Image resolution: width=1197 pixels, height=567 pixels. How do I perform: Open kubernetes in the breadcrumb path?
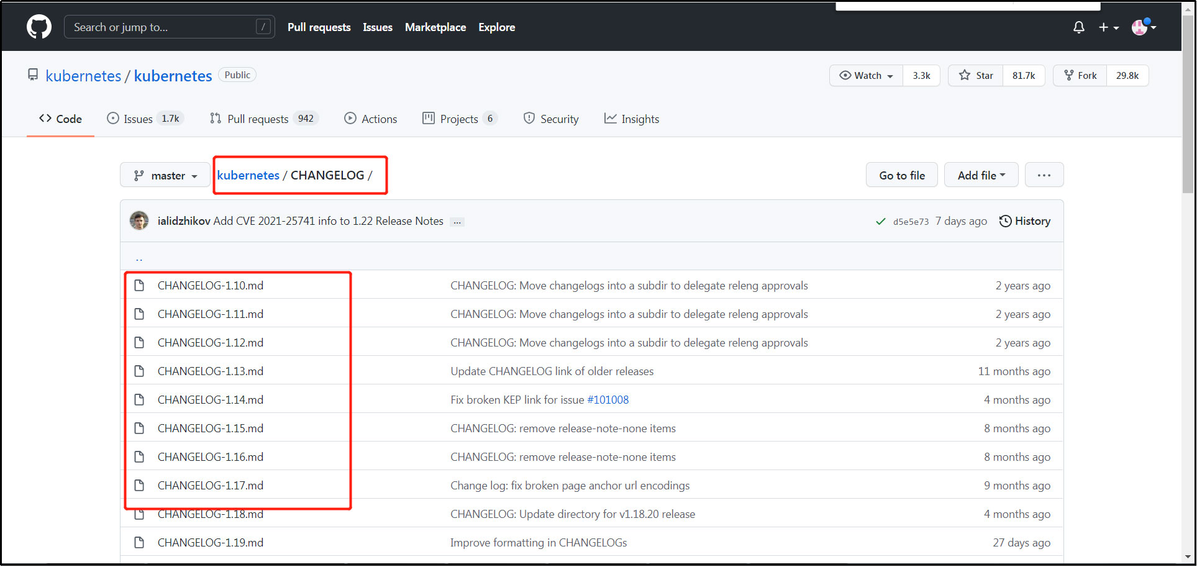[248, 175]
